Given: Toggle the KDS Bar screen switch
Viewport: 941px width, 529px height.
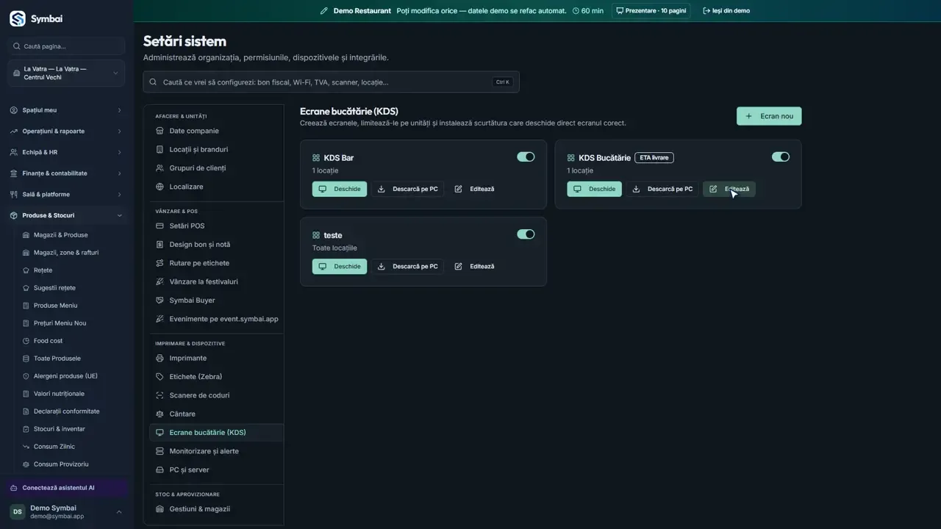Looking at the screenshot, I should coord(526,156).
